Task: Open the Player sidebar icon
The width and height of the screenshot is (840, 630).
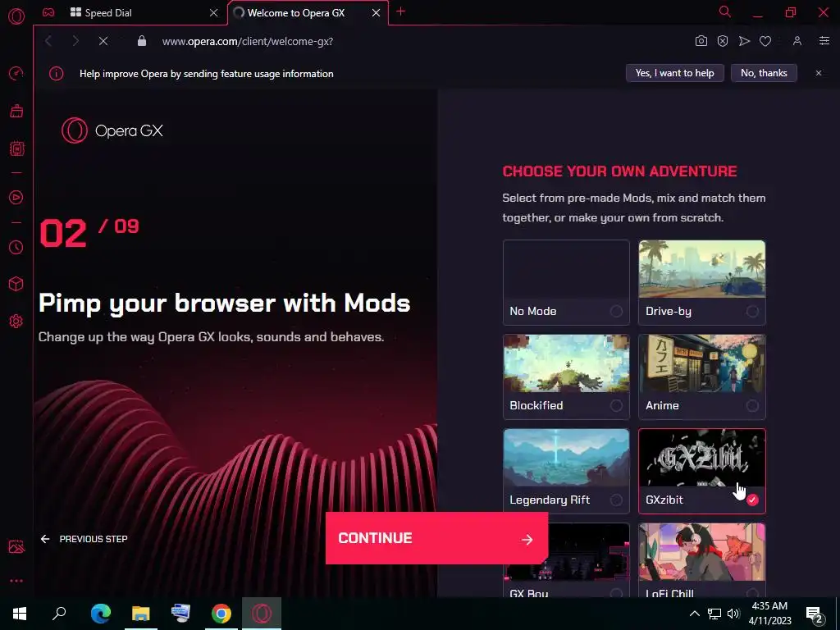Action: [x=16, y=197]
